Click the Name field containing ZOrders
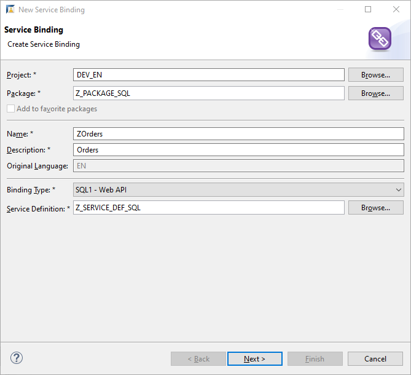The image size is (411, 375). (x=238, y=134)
